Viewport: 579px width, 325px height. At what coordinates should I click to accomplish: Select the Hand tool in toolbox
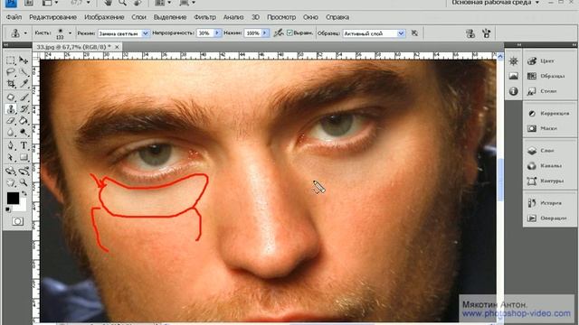(11, 182)
